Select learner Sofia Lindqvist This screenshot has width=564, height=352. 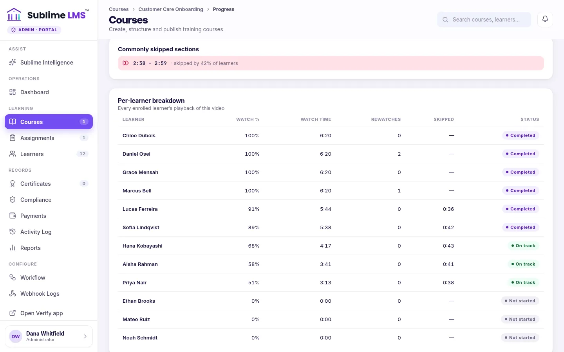tap(141, 228)
